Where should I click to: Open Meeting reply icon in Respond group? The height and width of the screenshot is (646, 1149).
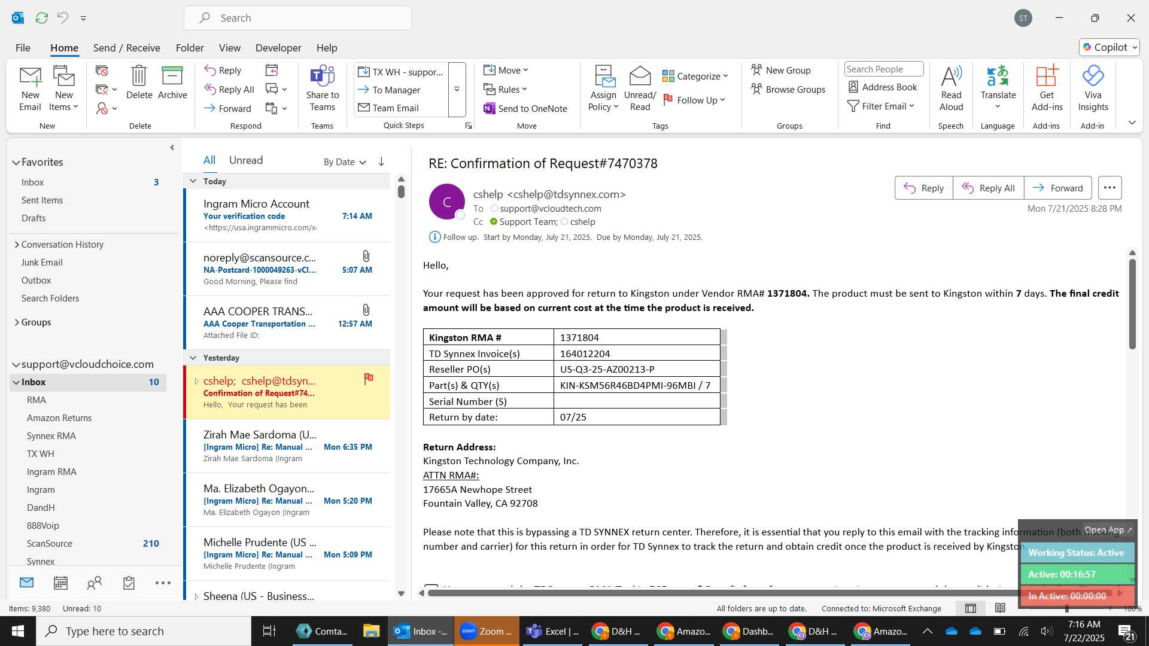point(272,71)
